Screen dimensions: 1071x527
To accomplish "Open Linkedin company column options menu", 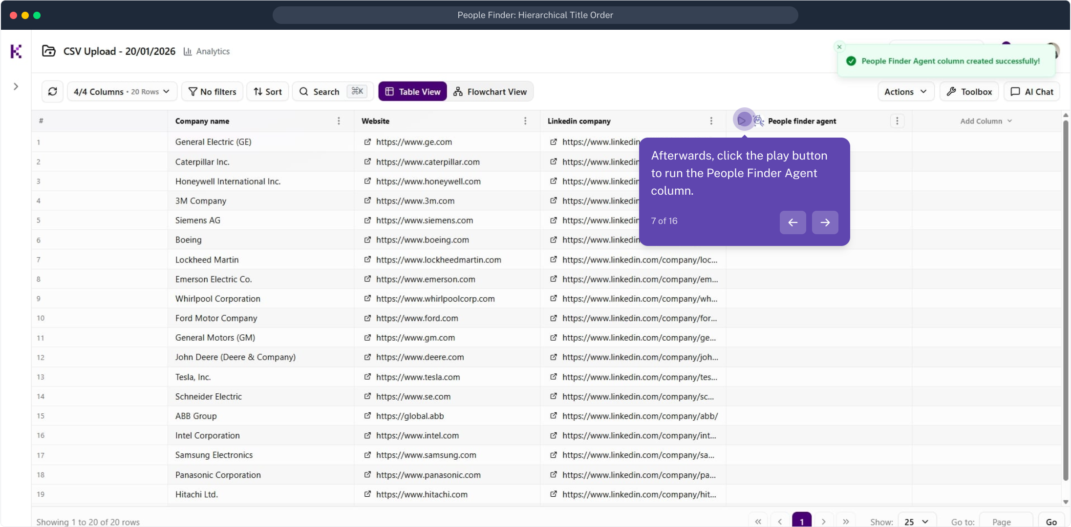I will pyautogui.click(x=711, y=121).
